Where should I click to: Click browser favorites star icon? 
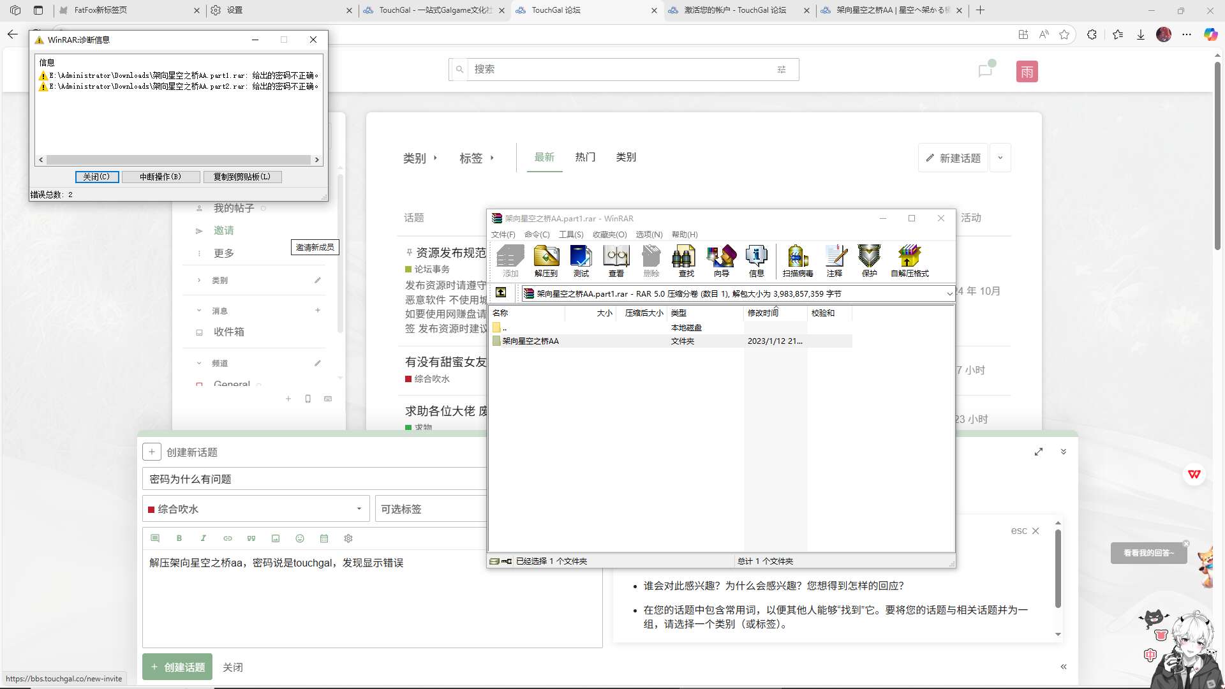pyautogui.click(x=1064, y=35)
